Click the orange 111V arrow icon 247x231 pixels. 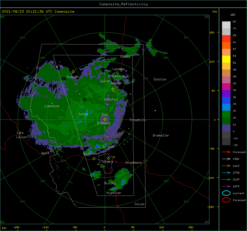point(226,166)
